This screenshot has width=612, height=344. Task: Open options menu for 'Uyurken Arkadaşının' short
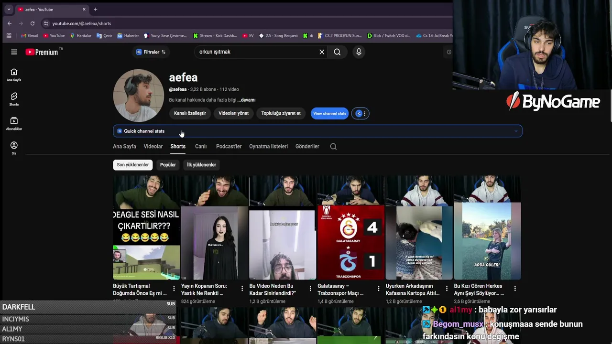447,289
